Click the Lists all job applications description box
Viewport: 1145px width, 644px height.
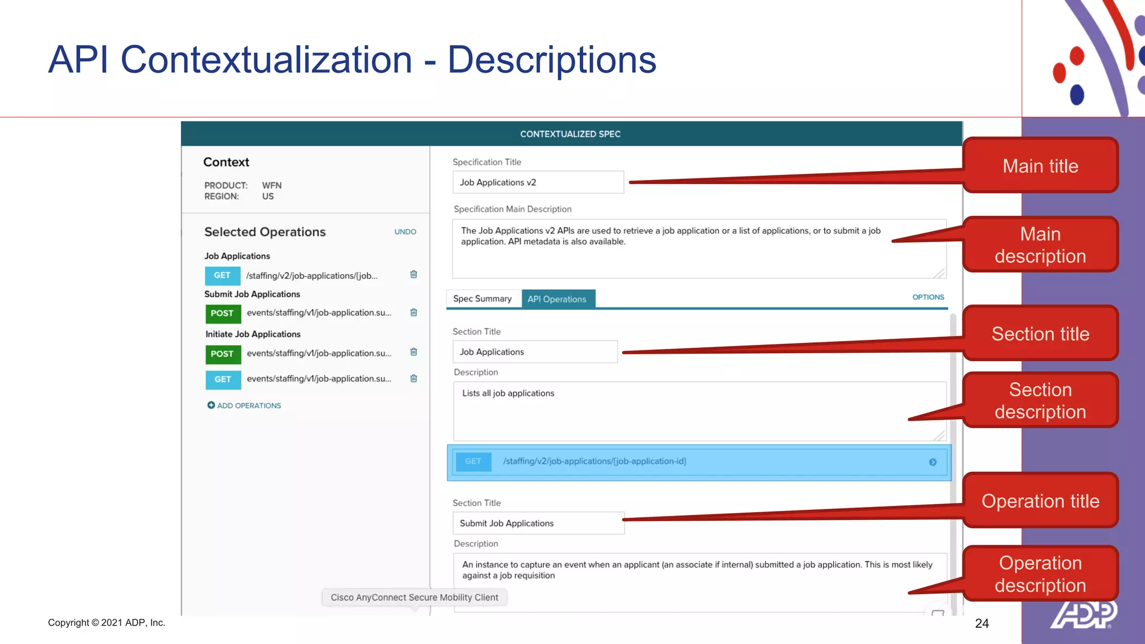pyautogui.click(x=699, y=411)
